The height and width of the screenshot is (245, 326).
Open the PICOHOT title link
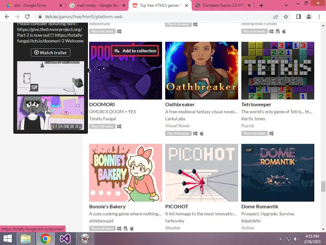[177, 207]
